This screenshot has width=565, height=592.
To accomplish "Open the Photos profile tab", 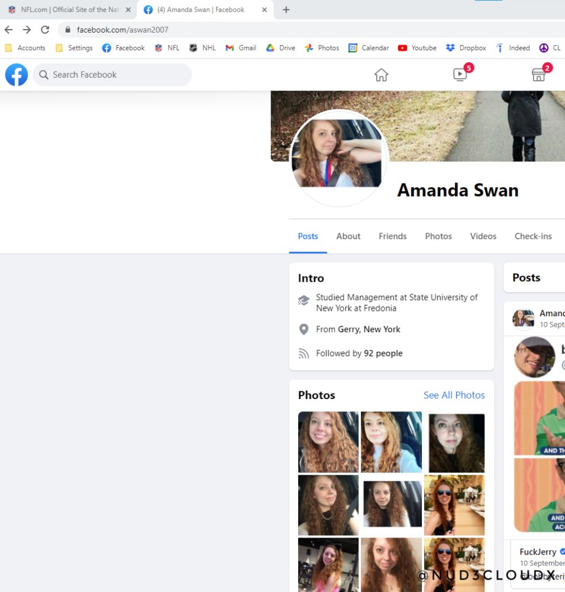I will click(x=438, y=236).
